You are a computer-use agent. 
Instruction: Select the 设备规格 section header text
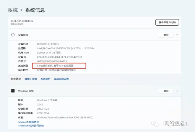(x=23, y=35)
